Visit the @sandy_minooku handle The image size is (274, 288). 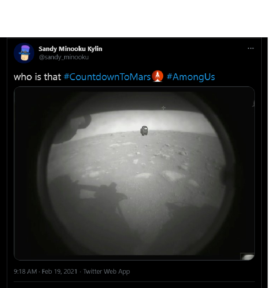click(x=64, y=57)
